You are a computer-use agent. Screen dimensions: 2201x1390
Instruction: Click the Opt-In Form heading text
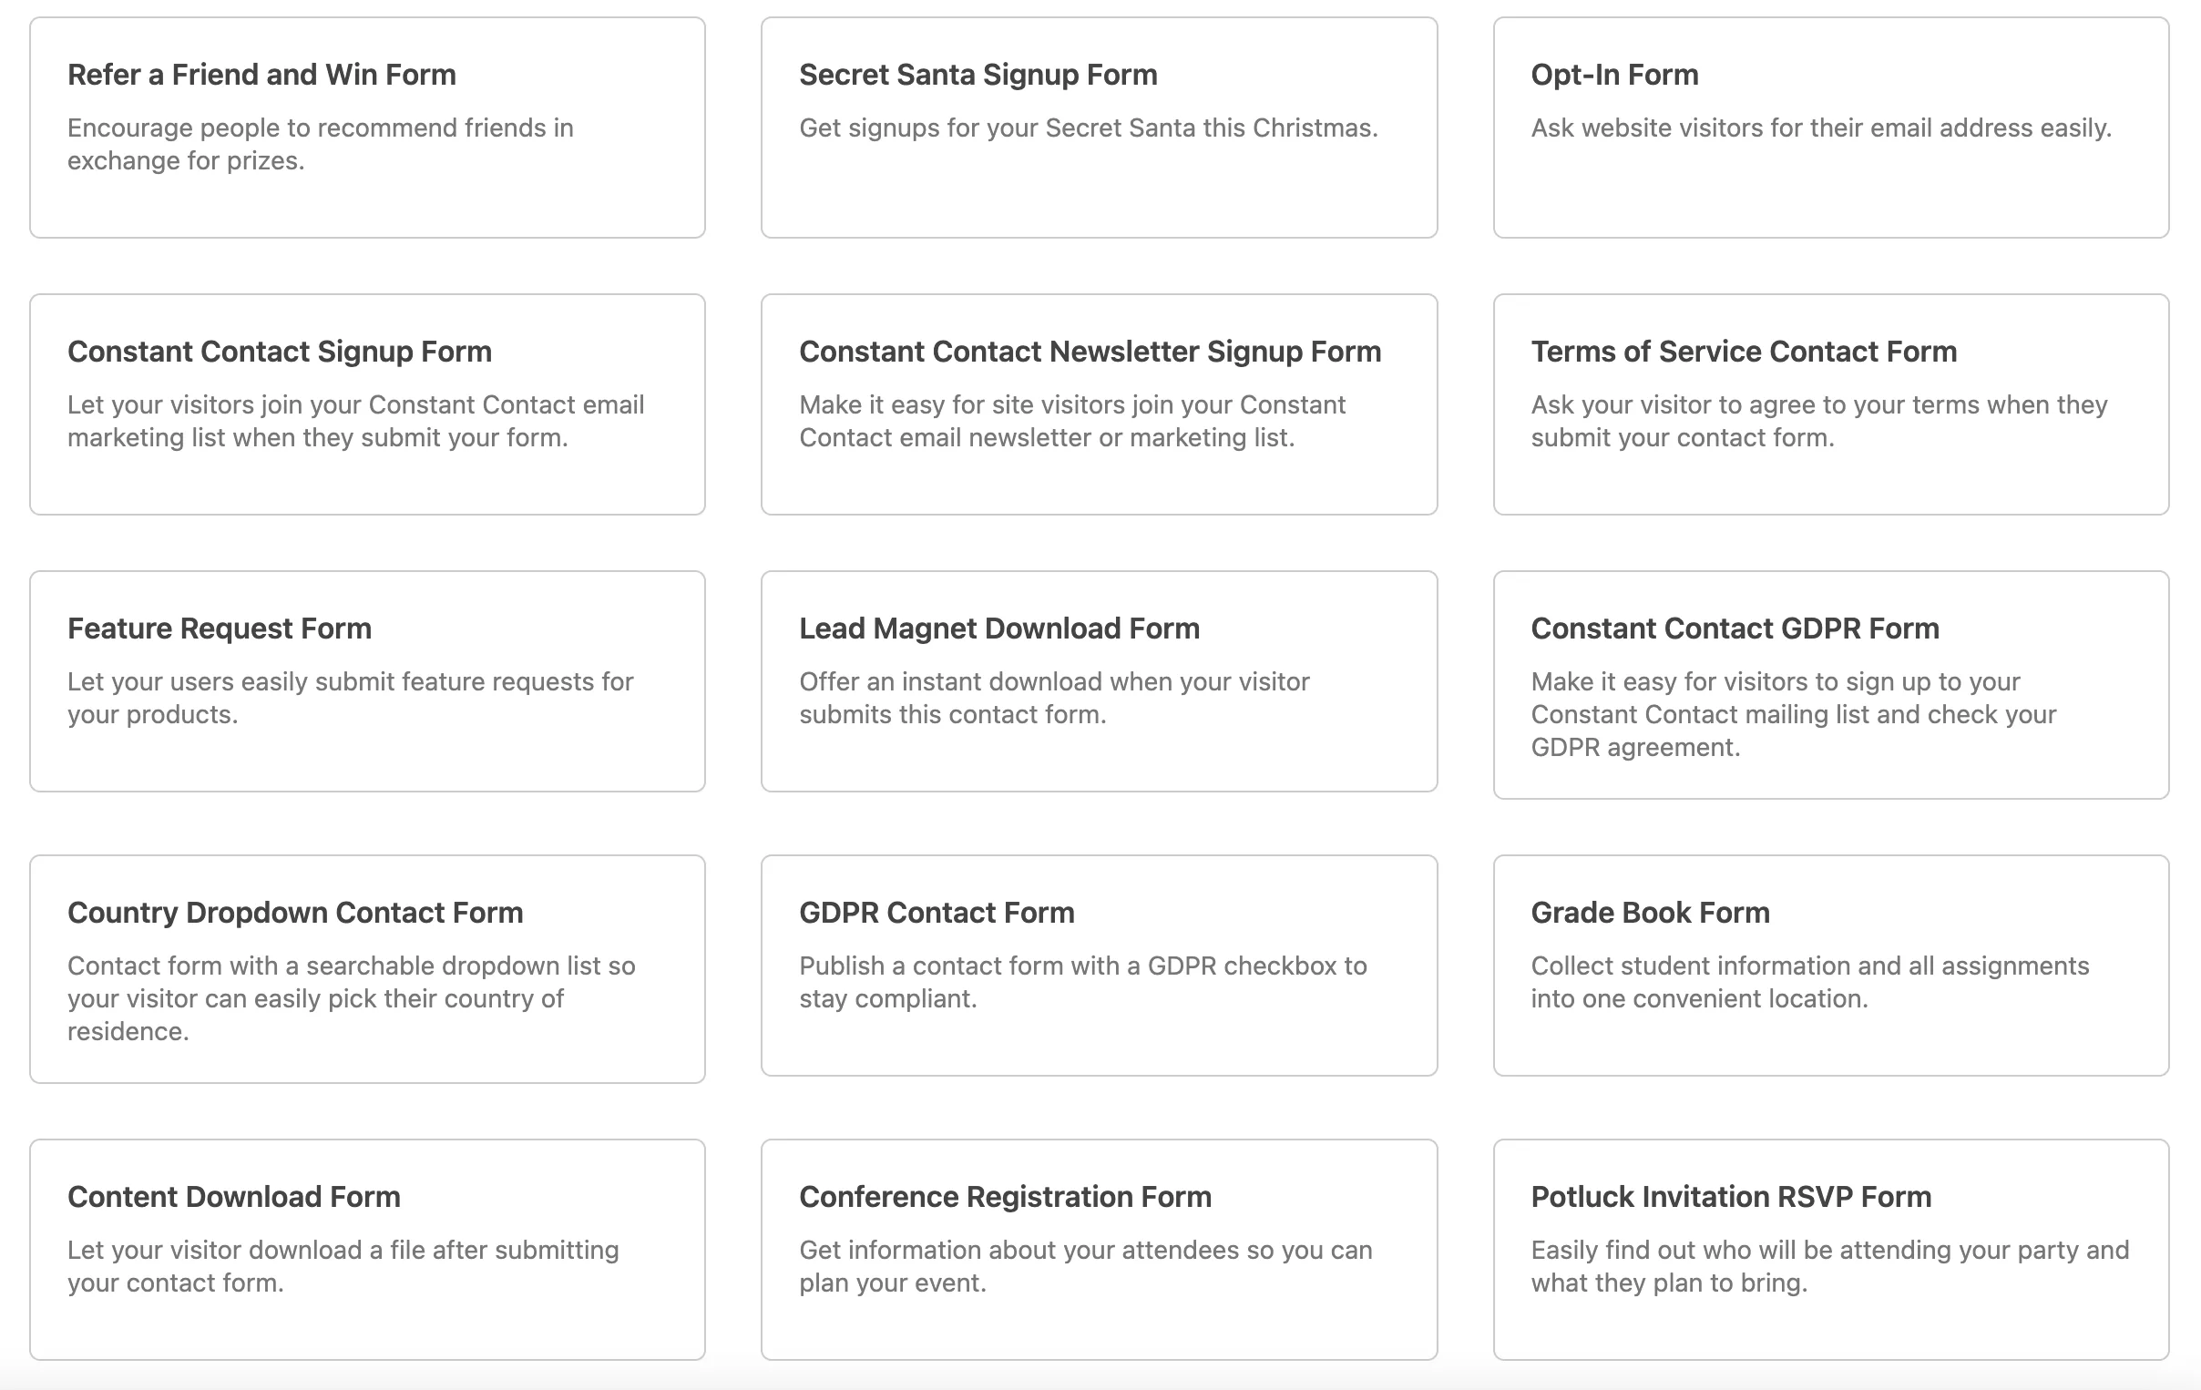click(1614, 75)
